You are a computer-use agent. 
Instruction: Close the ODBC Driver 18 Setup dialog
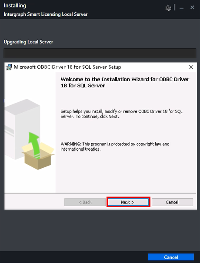pos(191,67)
